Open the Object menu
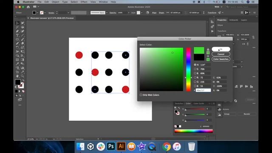Screen dimensions: 272x153 coord(55,2)
